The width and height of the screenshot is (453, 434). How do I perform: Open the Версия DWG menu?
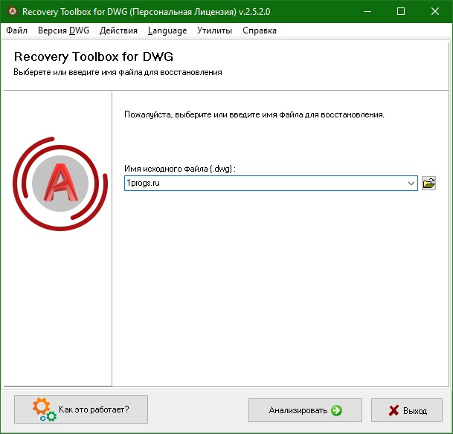(x=63, y=30)
